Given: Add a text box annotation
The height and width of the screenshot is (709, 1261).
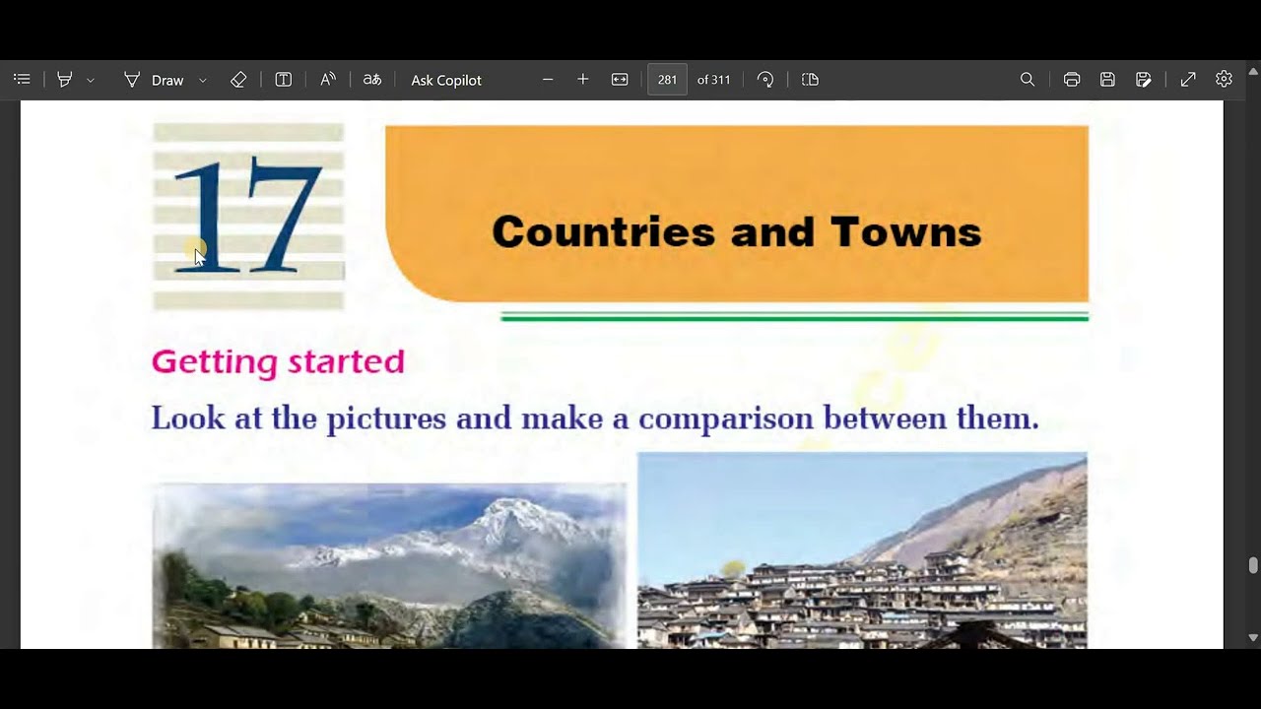Looking at the screenshot, I should (284, 80).
